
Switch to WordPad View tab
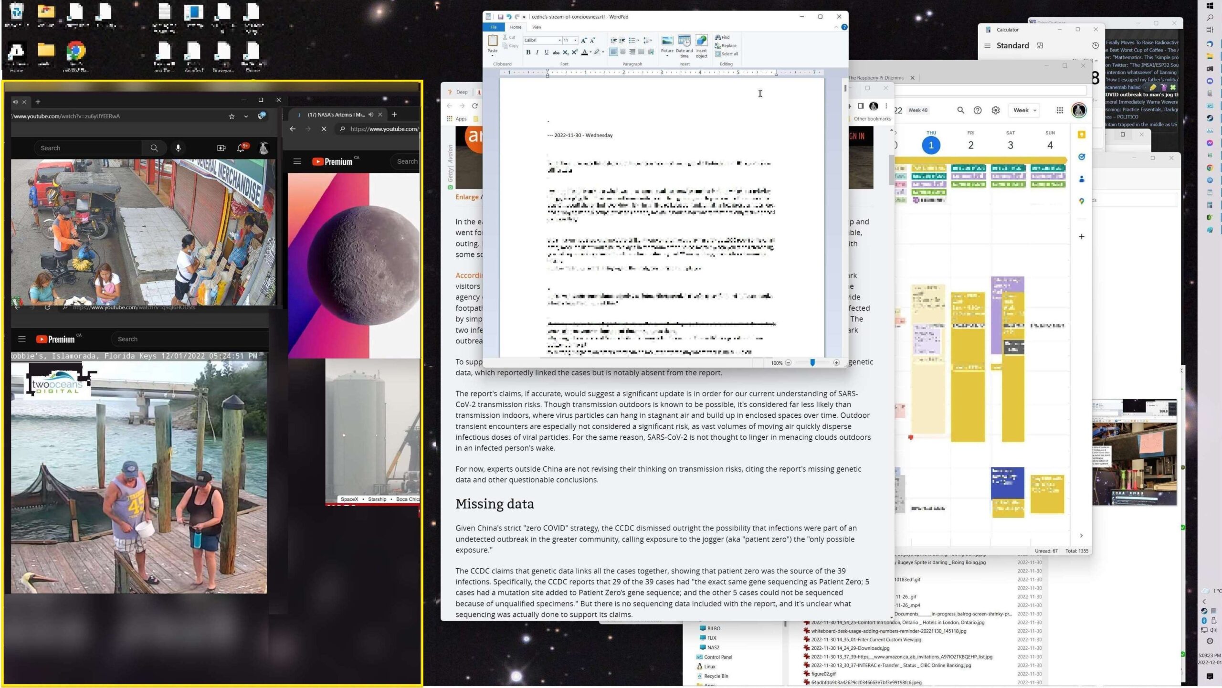537,27
